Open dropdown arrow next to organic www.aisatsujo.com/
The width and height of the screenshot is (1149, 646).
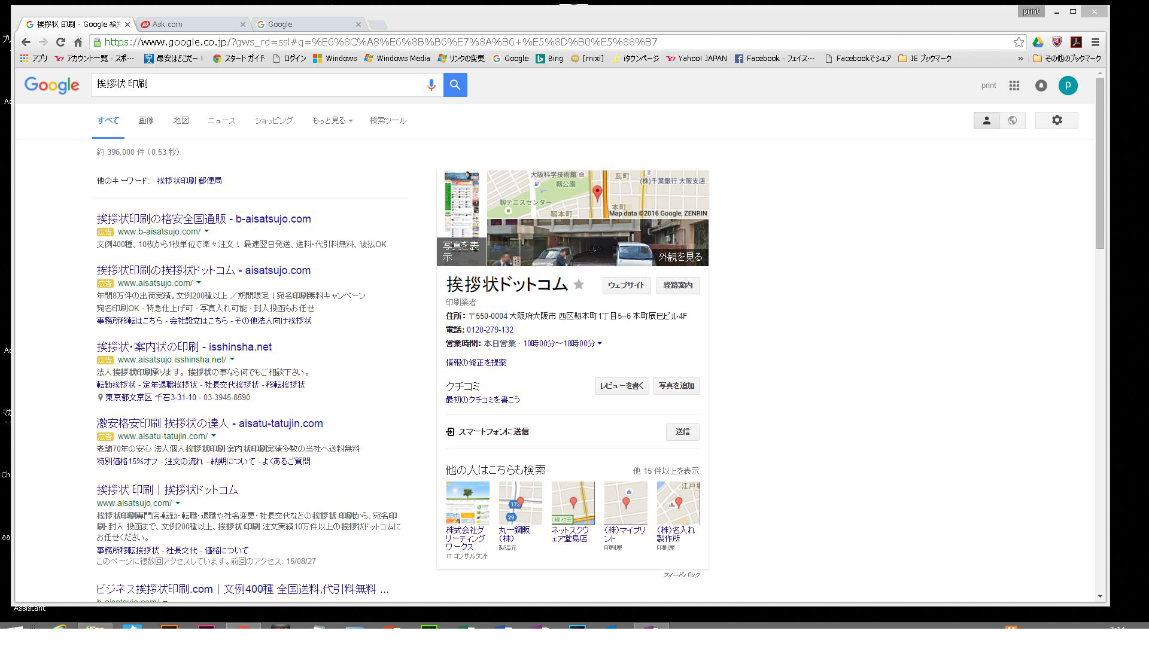tap(177, 503)
